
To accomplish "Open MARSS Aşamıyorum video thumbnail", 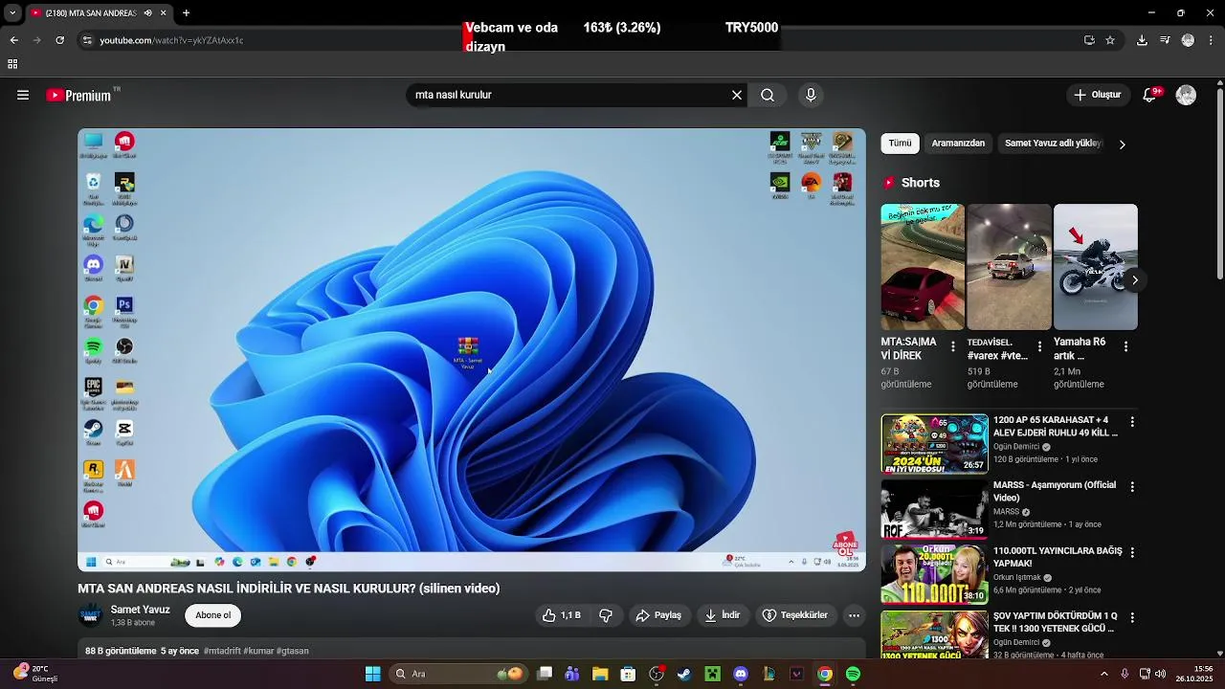I will [x=934, y=509].
